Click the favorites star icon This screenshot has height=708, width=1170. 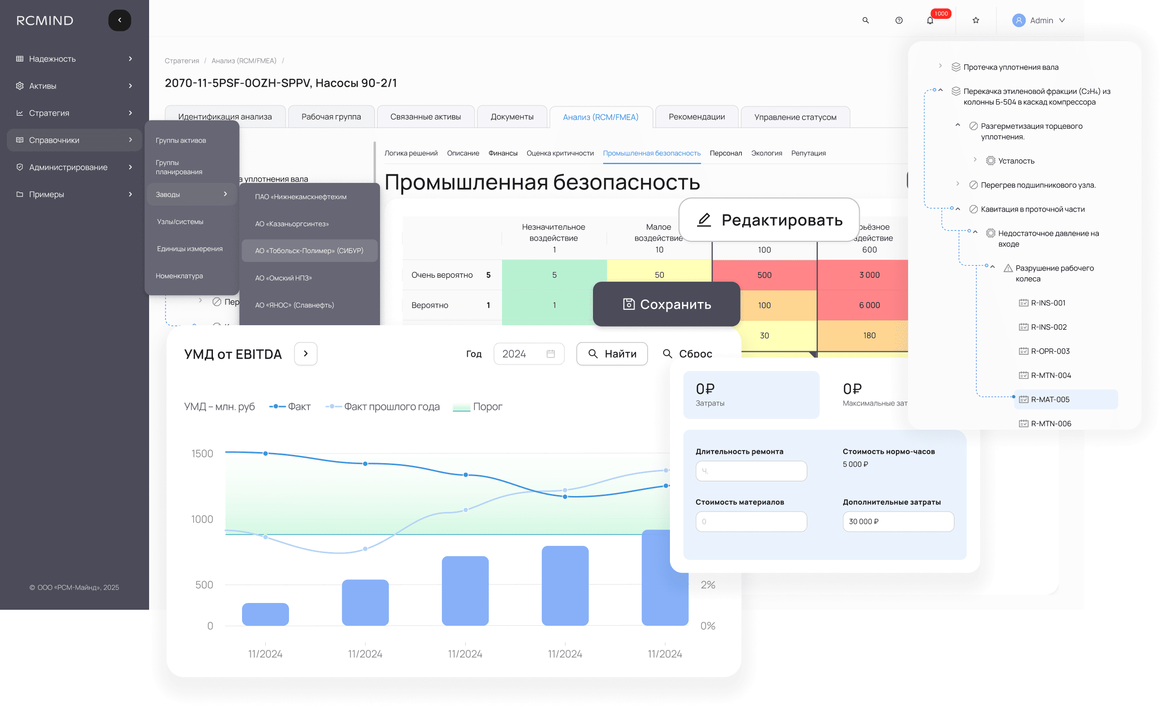(x=976, y=20)
